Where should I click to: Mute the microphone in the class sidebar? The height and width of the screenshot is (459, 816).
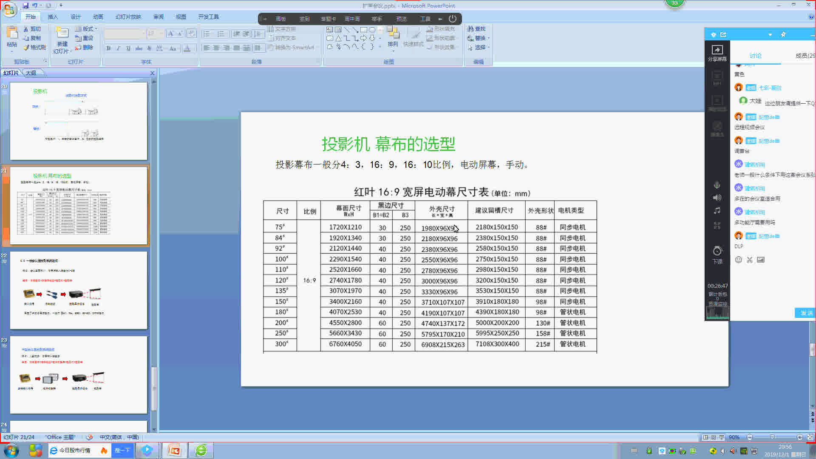(x=717, y=185)
